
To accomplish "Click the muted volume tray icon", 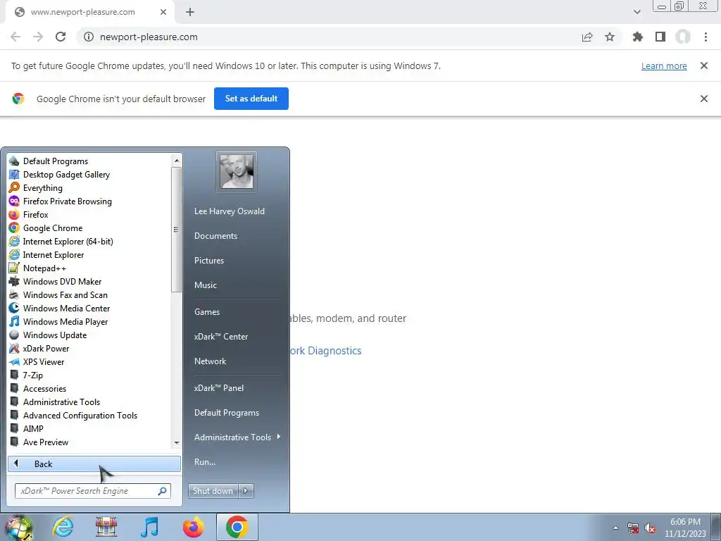I will point(650,528).
